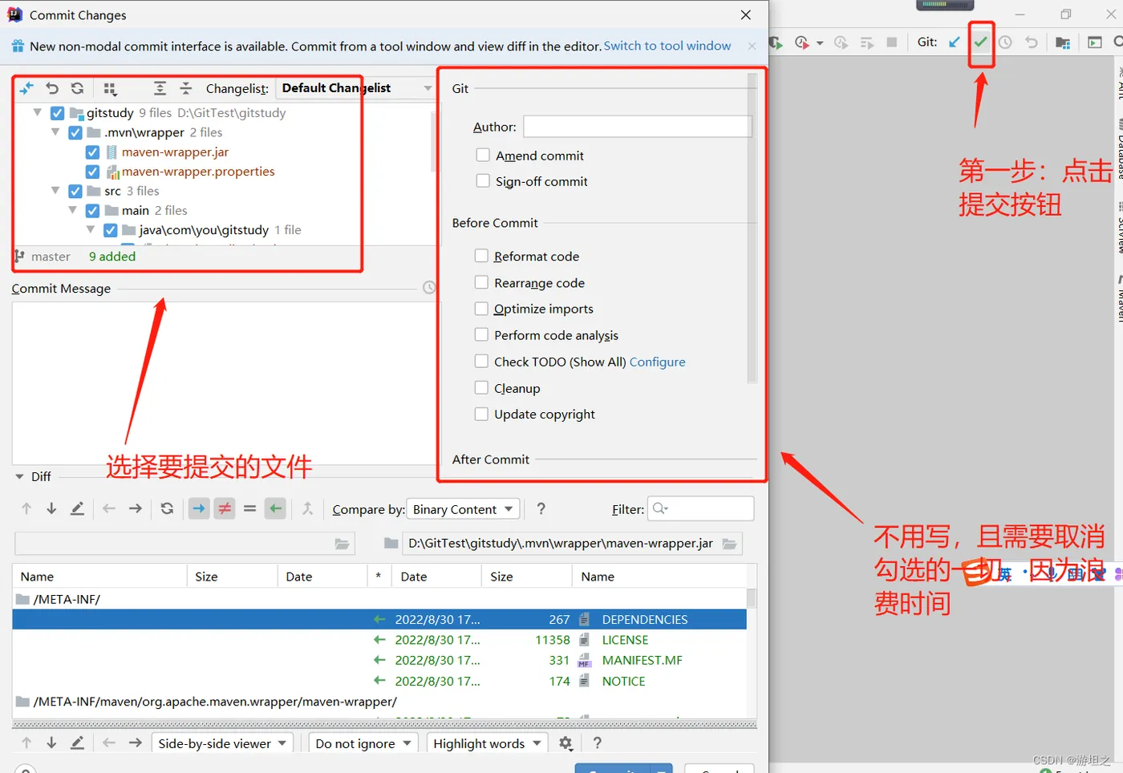This screenshot has width=1123, height=773.
Task: Collapse the gitstudy tree node
Action: coord(38,113)
